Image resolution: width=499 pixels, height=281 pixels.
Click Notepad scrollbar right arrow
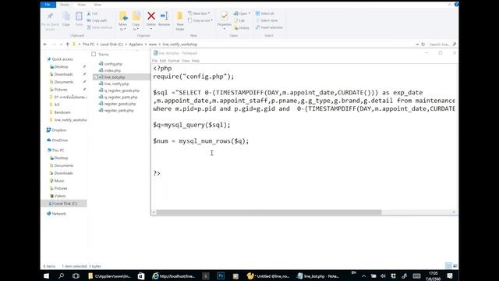point(454,212)
